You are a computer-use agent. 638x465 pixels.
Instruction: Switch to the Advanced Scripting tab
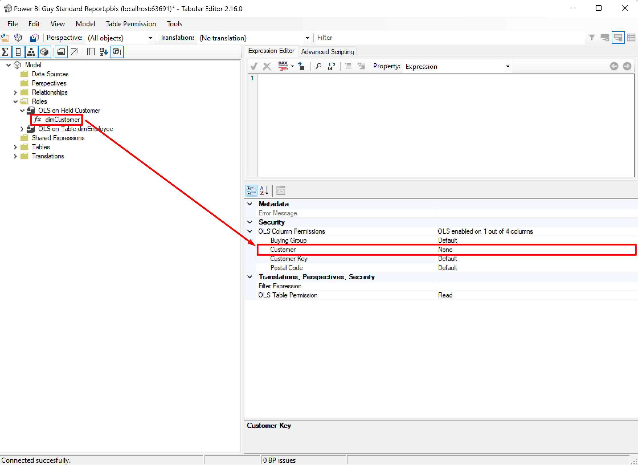327,52
